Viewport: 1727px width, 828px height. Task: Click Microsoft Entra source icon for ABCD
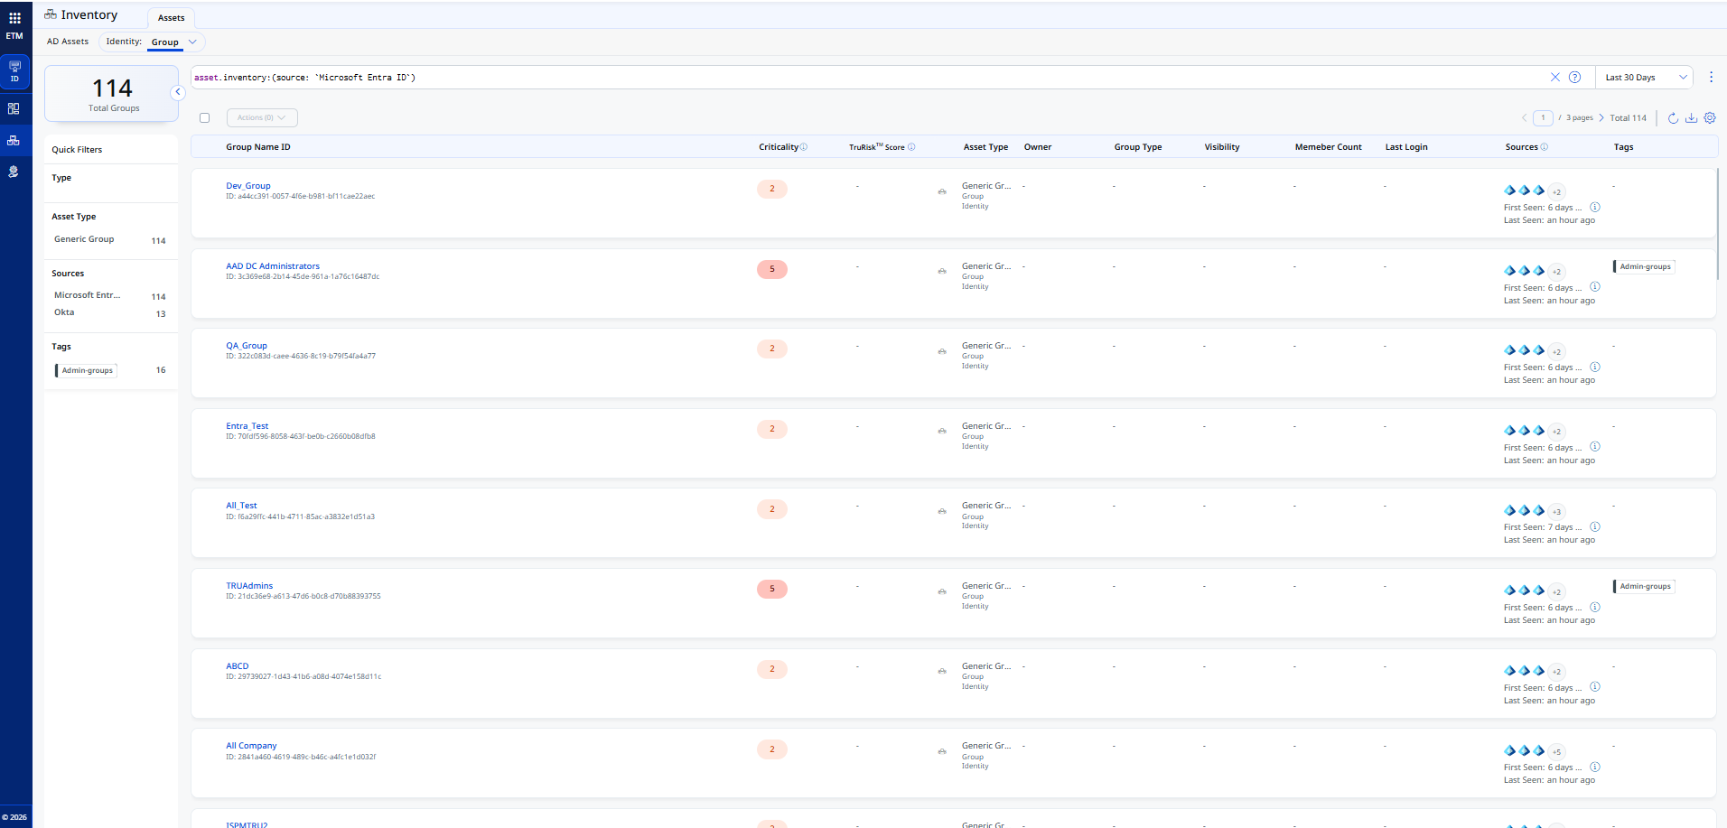point(1509,671)
